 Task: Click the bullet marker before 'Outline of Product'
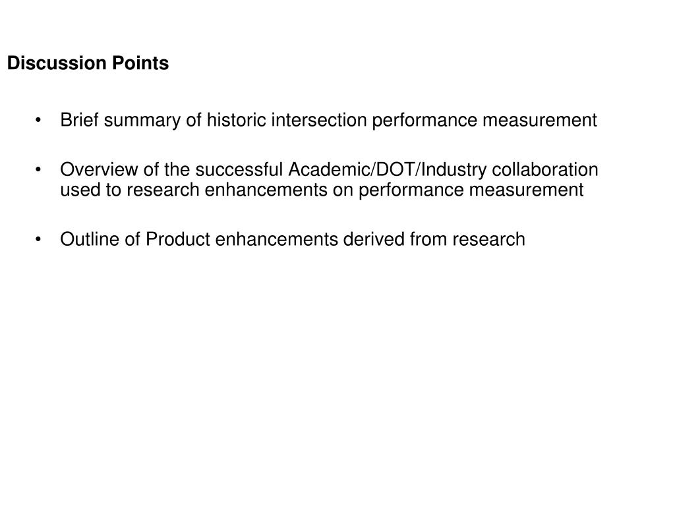click(38, 239)
